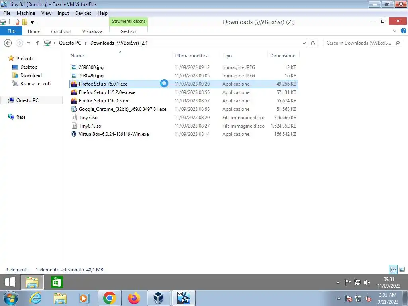Switch to details view layout button
408x306 pixels.
click(393, 270)
